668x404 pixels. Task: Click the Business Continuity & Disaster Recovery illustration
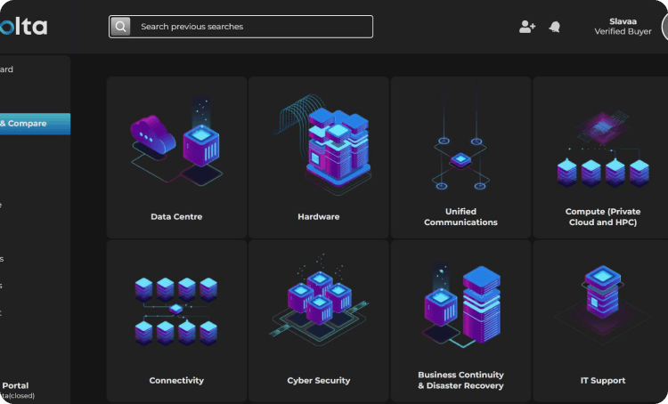(x=460, y=305)
